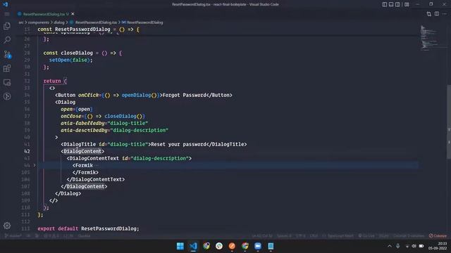Open the editor More Actions ellipsis
Screen dimensions: 451x253
point(445,14)
